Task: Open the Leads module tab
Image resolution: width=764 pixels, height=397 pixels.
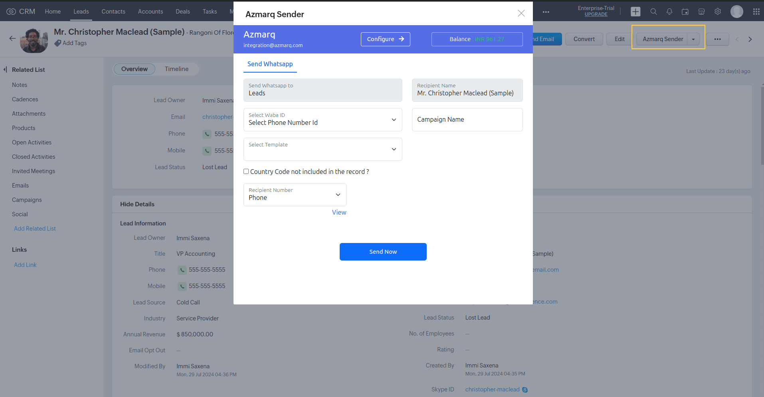Action: pyautogui.click(x=81, y=12)
